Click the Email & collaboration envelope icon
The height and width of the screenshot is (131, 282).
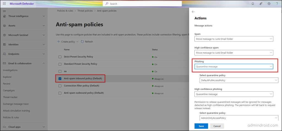(x=4, y=63)
